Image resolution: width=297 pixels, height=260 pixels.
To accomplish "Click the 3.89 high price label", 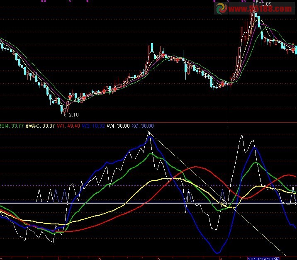I will [x=266, y=3].
